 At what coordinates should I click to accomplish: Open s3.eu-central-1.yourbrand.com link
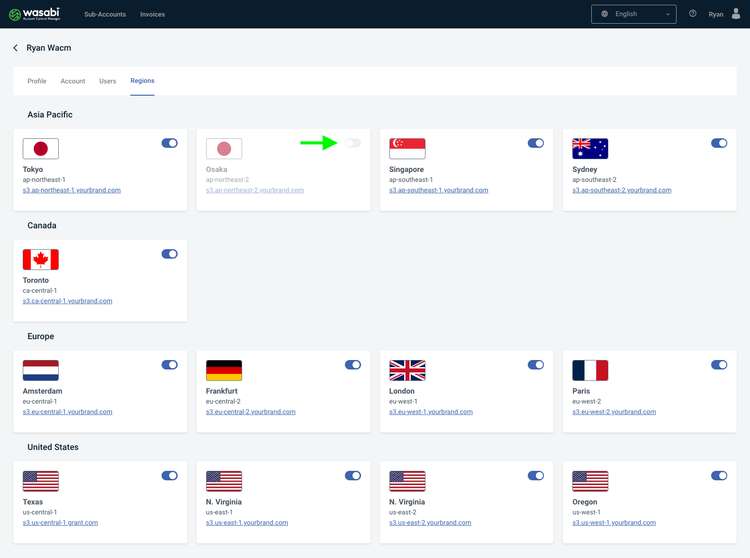pyautogui.click(x=67, y=412)
